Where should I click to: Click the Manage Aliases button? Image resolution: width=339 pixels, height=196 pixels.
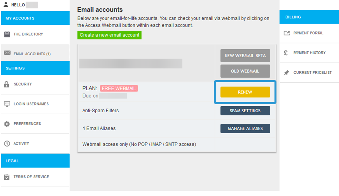(x=245, y=129)
